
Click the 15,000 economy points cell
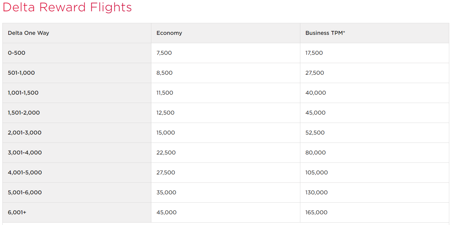click(226, 133)
